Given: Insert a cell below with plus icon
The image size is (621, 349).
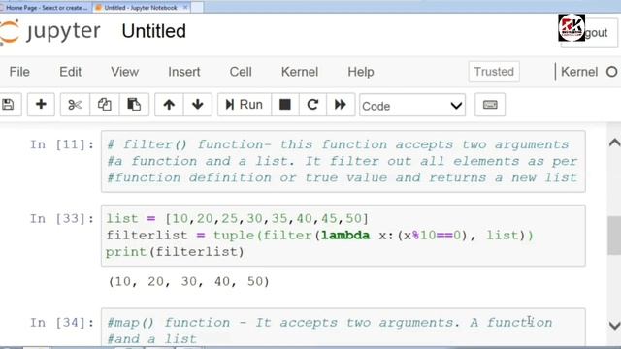Looking at the screenshot, I should [x=41, y=105].
